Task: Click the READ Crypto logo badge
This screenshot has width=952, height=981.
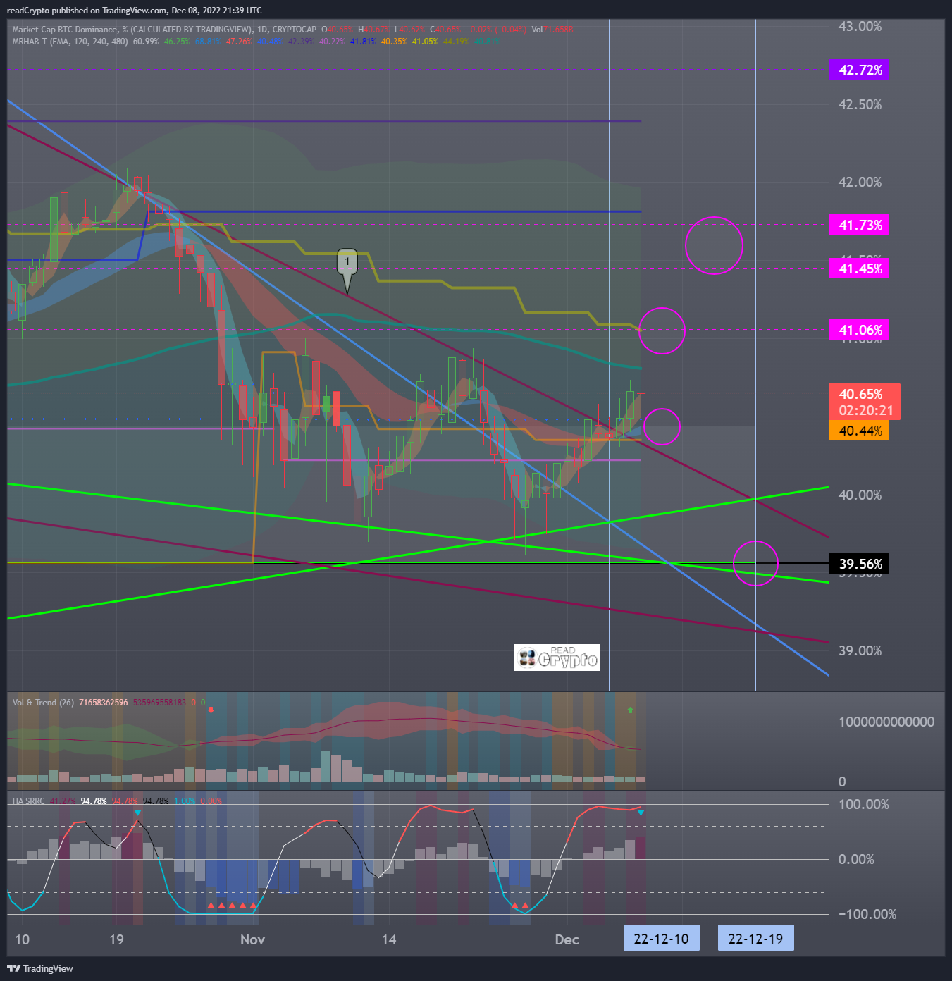Action: click(x=557, y=658)
